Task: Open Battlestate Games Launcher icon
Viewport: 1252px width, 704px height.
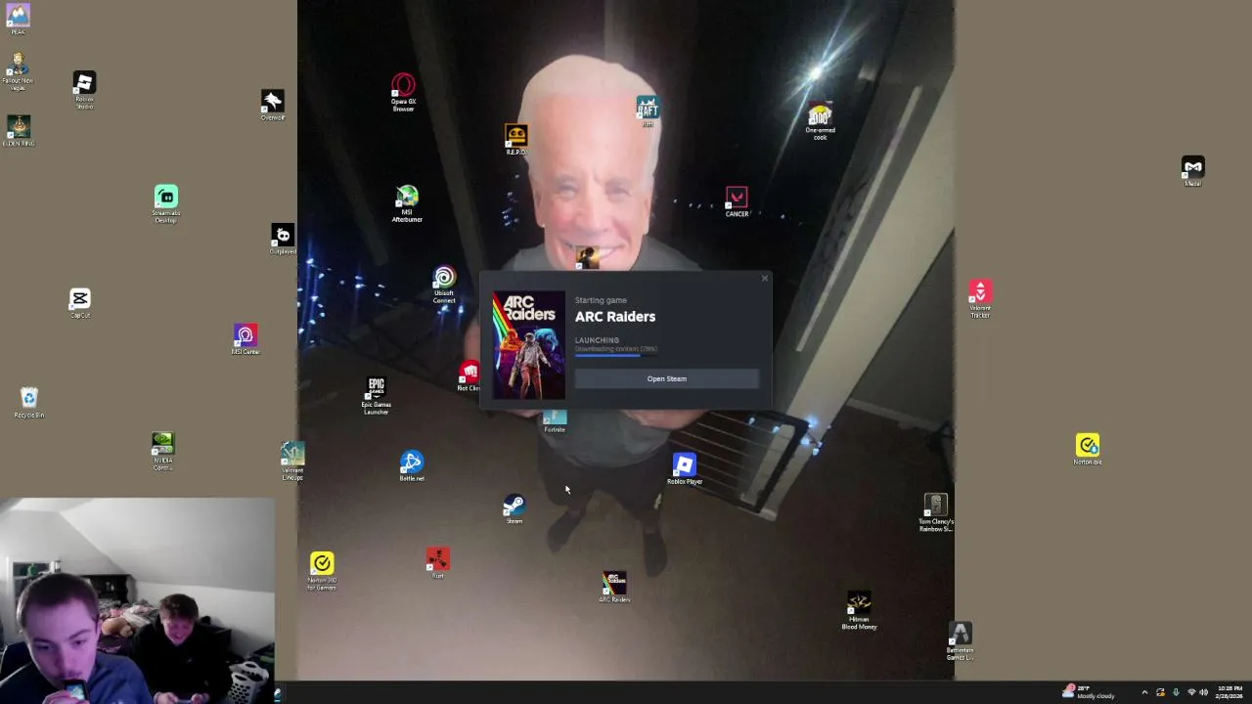Action: click(x=961, y=641)
